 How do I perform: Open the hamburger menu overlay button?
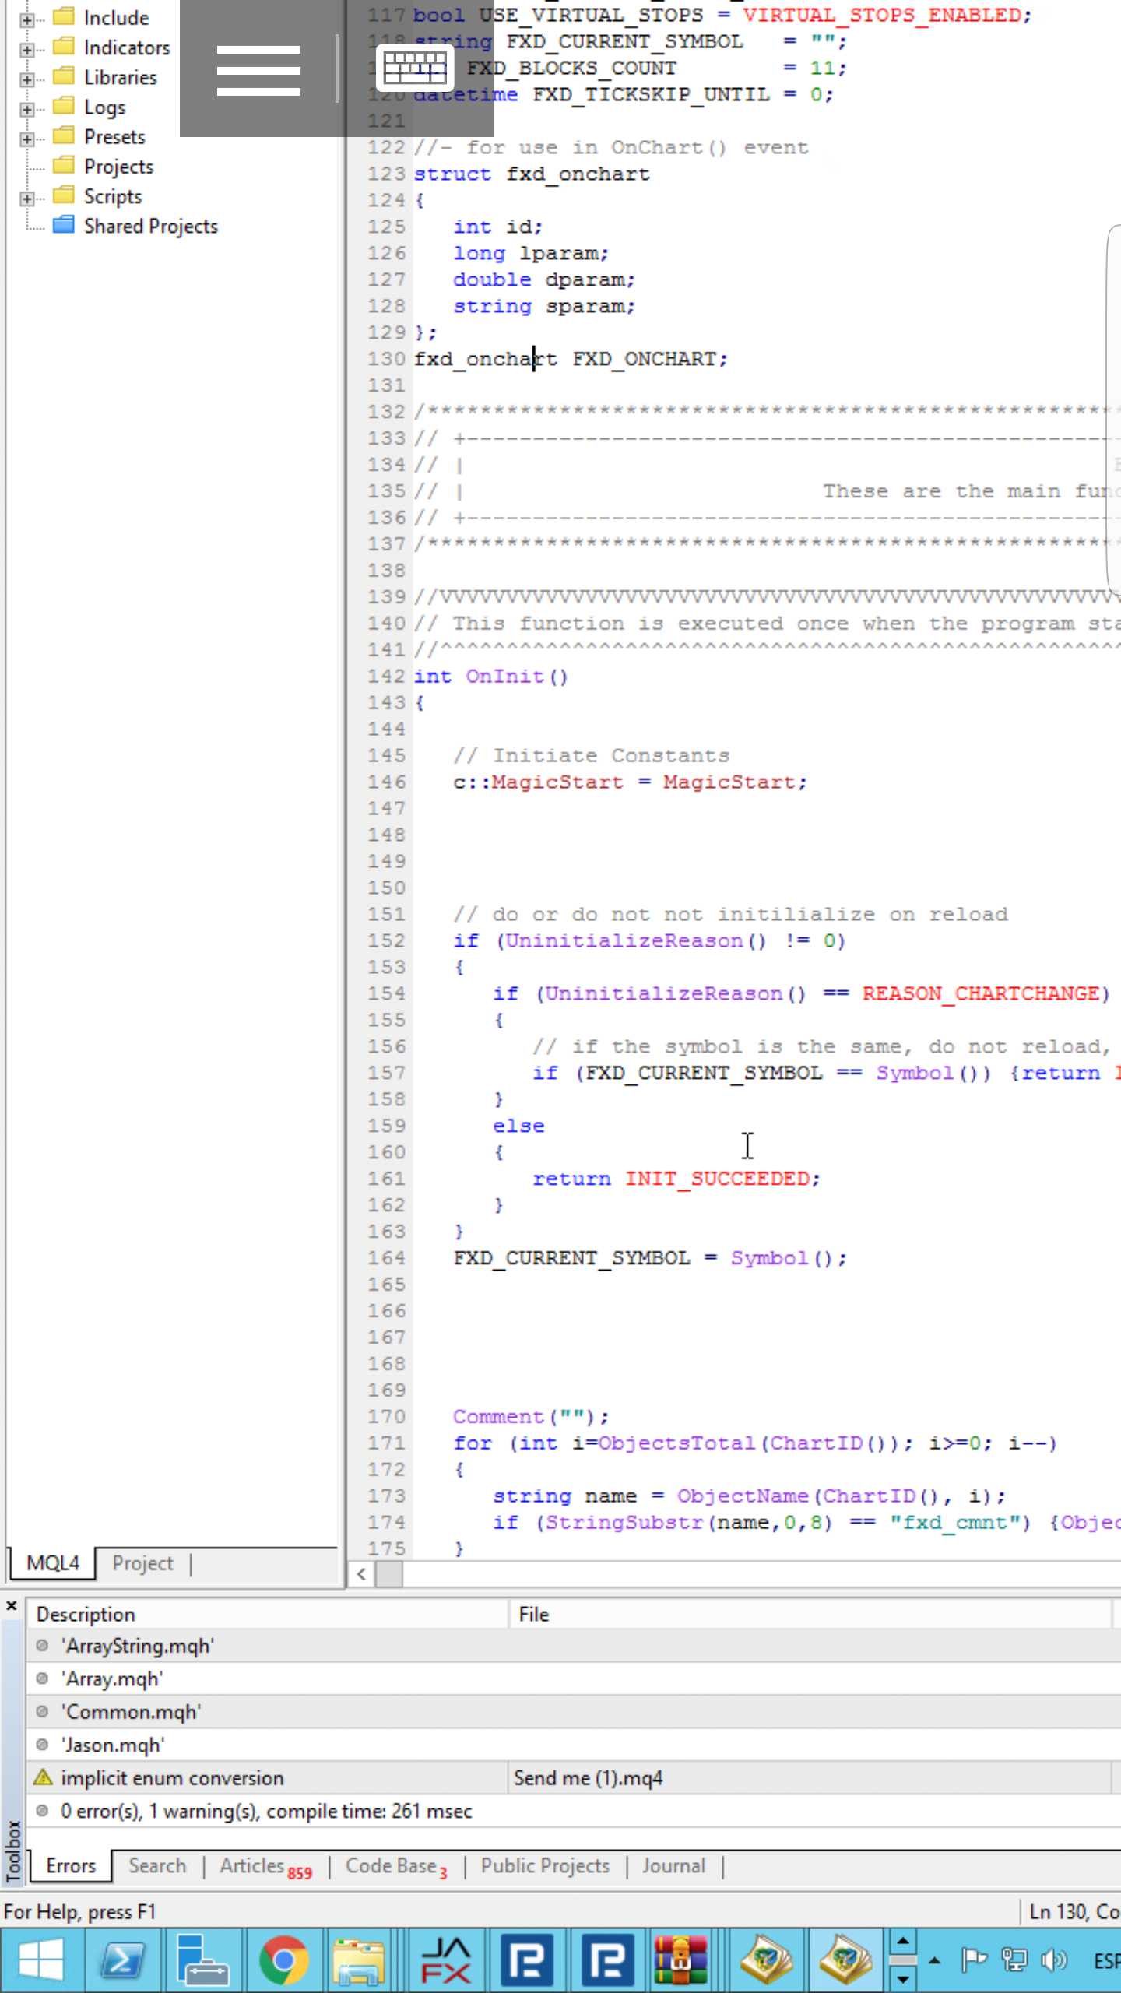[x=258, y=70]
